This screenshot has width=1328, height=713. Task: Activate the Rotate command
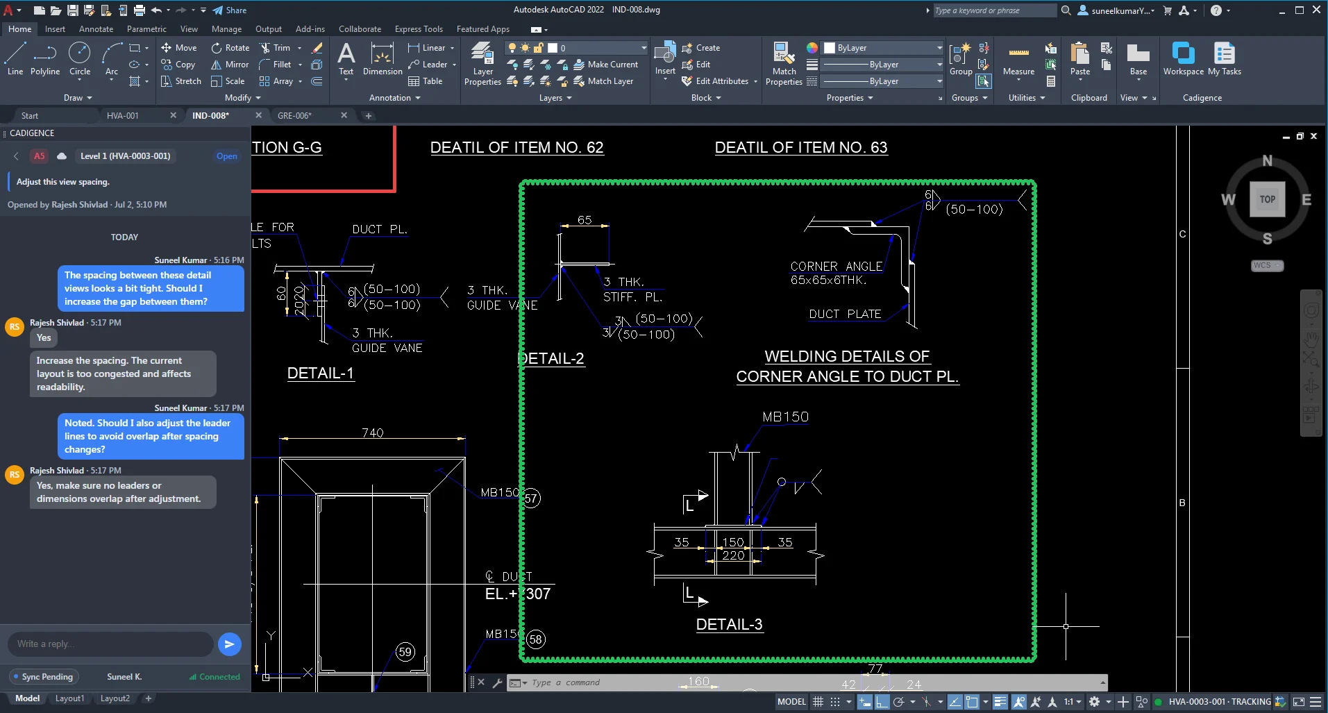[230, 48]
